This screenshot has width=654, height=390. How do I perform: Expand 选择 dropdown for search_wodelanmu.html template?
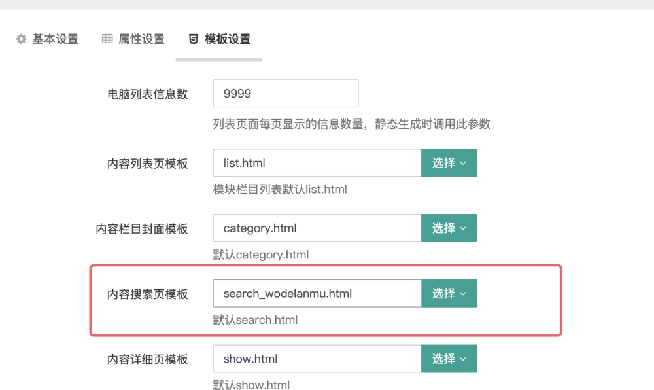click(x=449, y=293)
